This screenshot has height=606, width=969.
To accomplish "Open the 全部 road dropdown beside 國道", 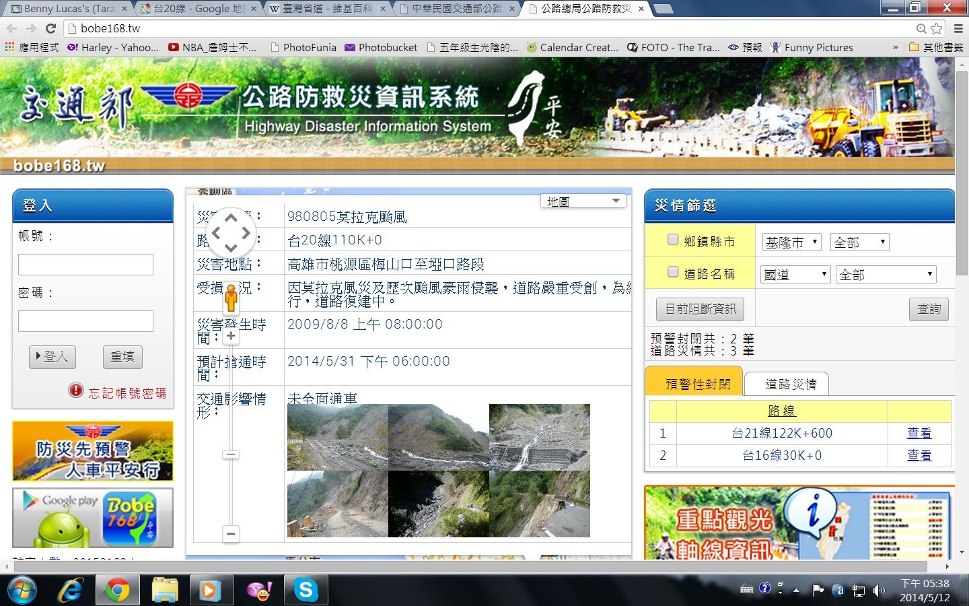I will click(886, 275).
